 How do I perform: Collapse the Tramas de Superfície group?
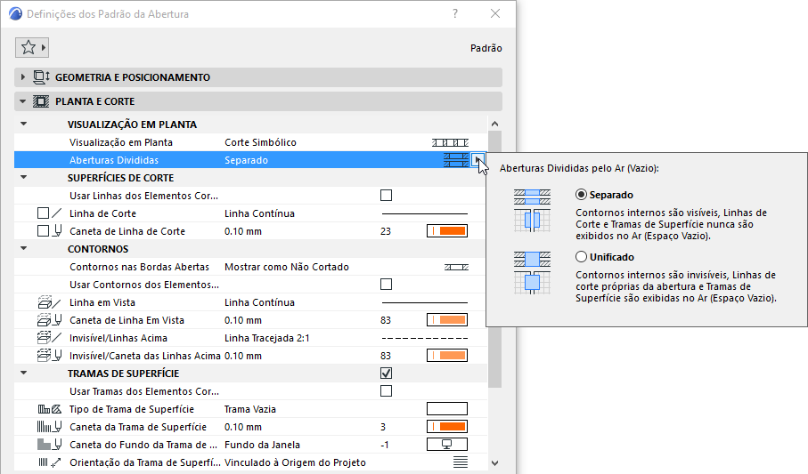coord(24,374)
